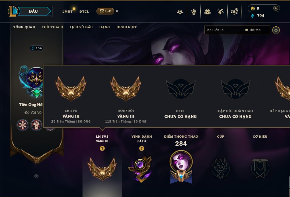This screenshot has width=290, height=197.
Task: Open the Loot bag icon
Action: tap(207, 12)
